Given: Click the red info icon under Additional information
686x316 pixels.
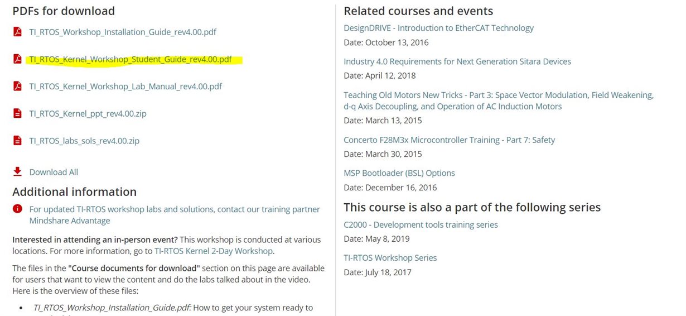Looking at the screenshot, I should 17,209.
